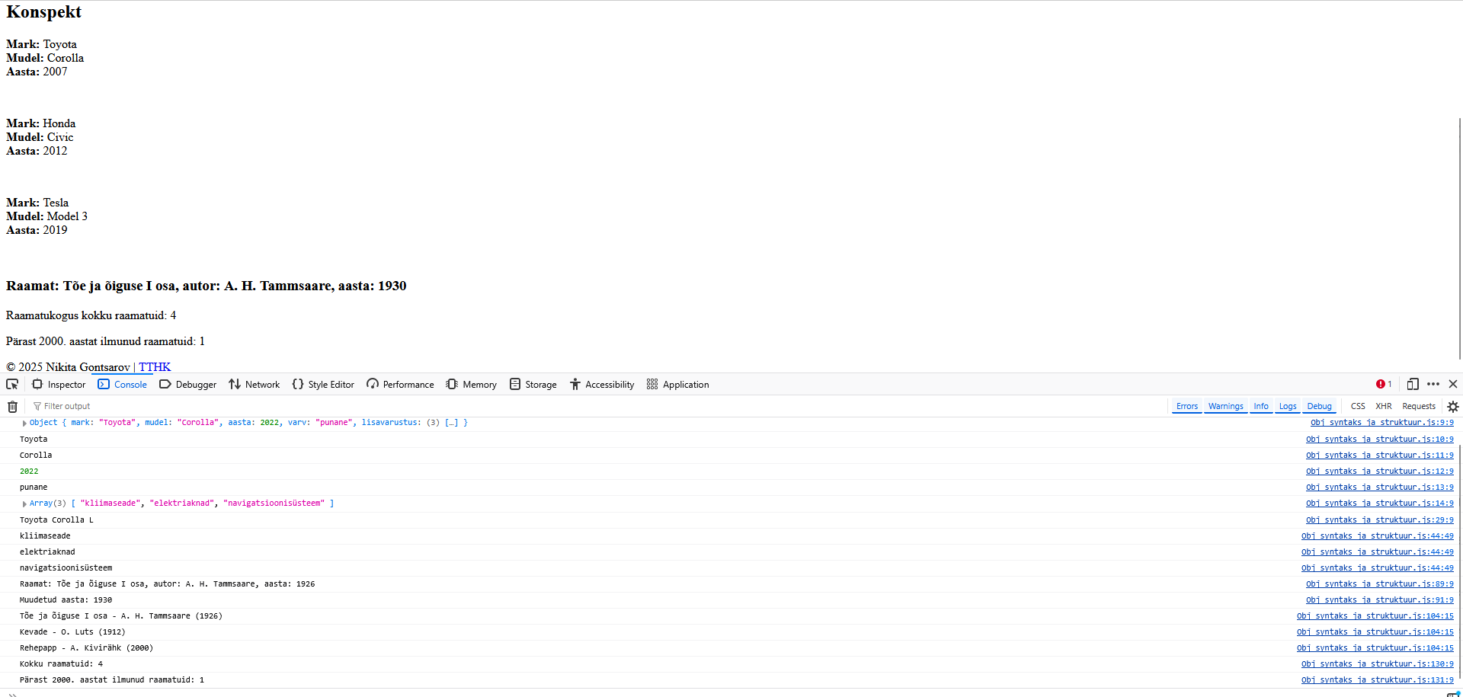Expand the logged Object with mark Toyota
This screenshot has height=697, width=1463.
point(24,423)
